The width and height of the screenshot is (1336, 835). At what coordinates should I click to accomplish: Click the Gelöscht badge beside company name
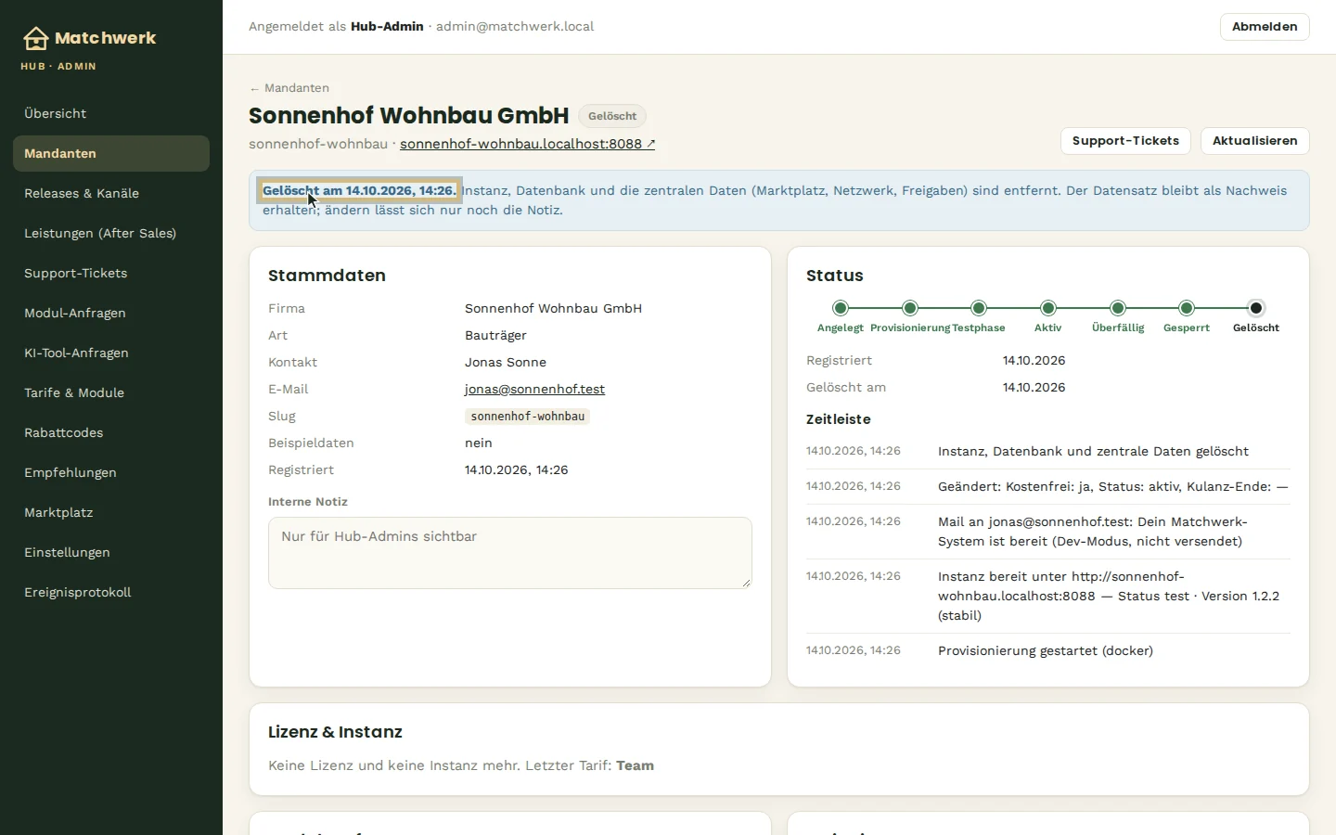coord(612,116)
